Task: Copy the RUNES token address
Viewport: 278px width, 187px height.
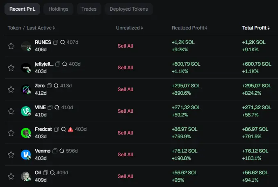Action: click(56, 42)
